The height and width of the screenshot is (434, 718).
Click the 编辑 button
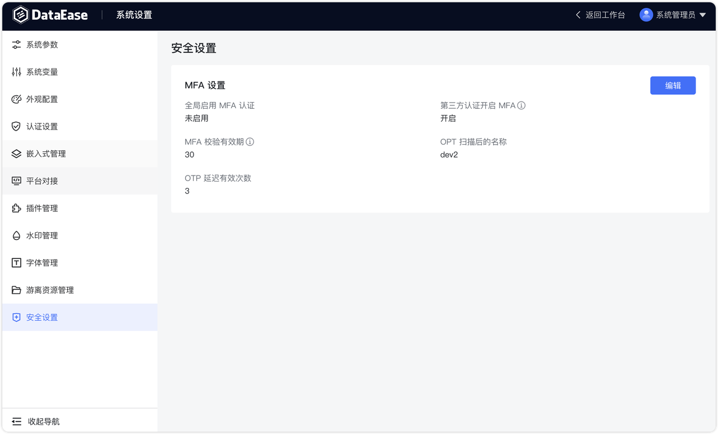(673, 85)
